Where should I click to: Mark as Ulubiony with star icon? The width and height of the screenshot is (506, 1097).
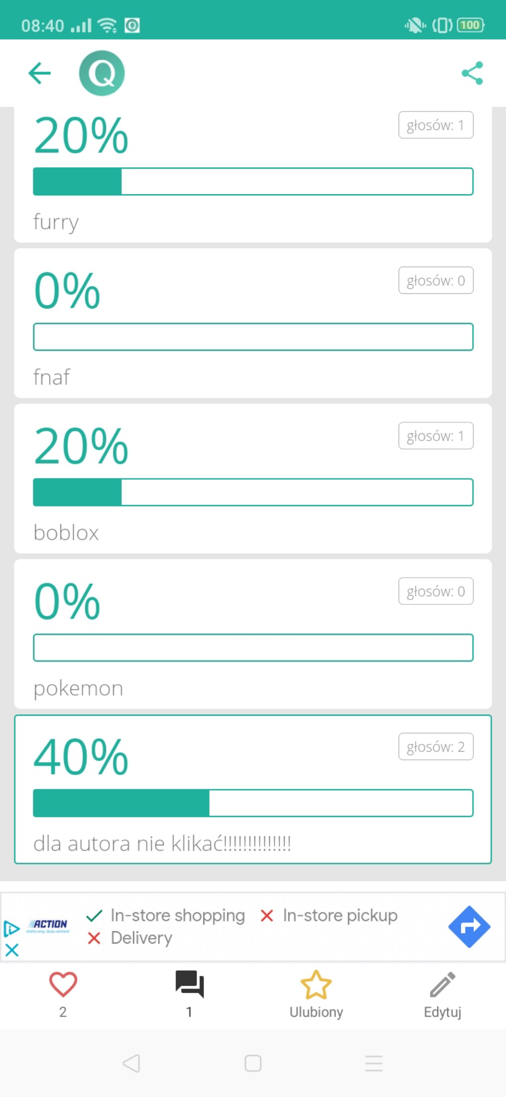pos(316,985)
